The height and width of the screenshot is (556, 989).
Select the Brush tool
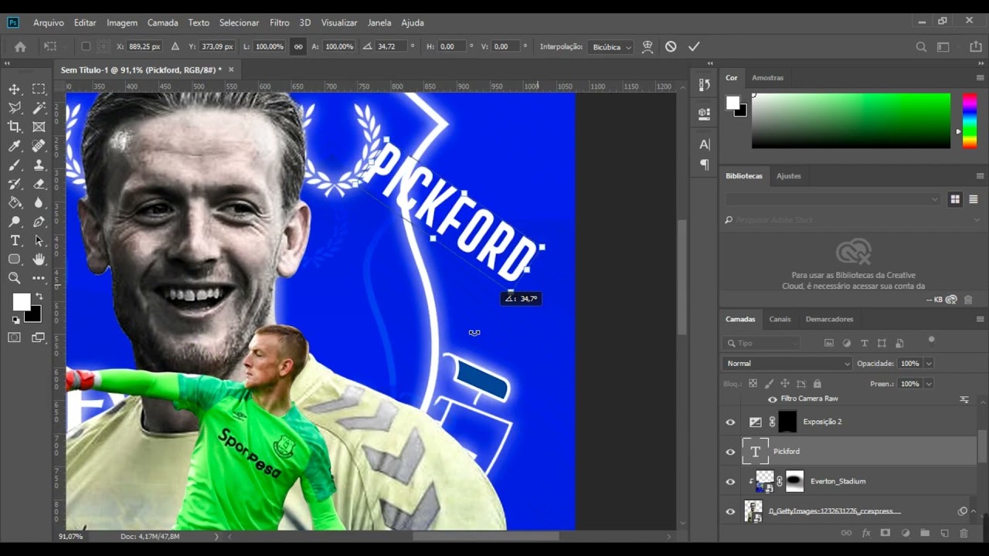tap(15, 164)
